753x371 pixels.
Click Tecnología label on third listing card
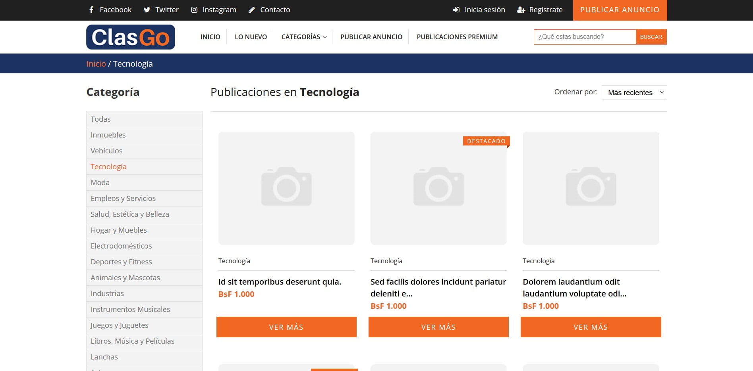tap(539, 261)
